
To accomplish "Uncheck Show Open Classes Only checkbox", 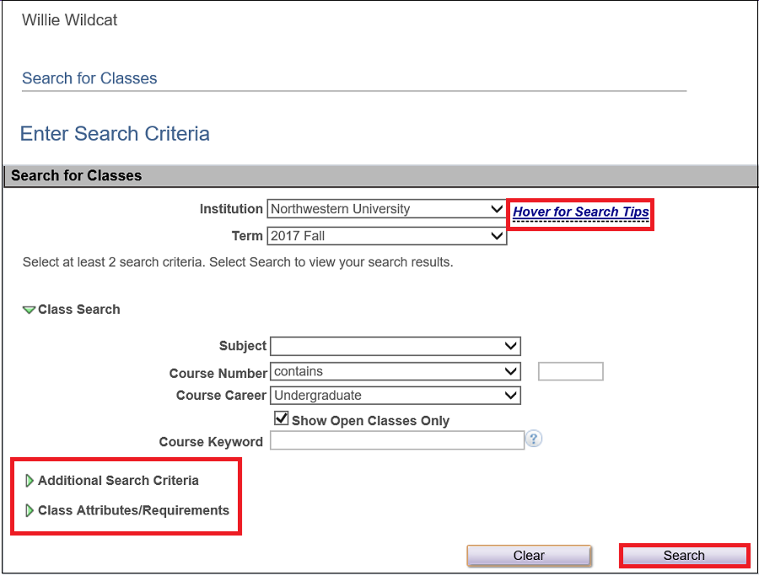I will click(x=281, y=419).
